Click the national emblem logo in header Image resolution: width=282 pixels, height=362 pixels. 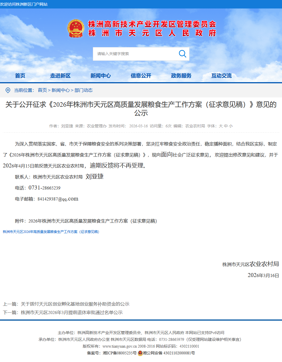76,29
